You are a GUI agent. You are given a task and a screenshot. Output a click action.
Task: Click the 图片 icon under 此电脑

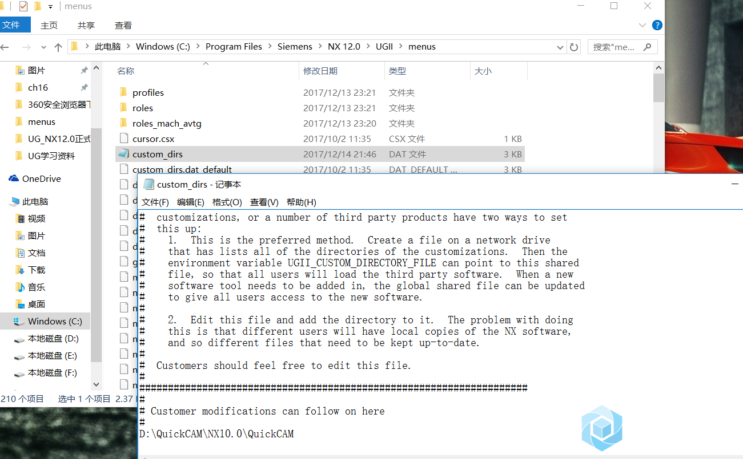pyautogui.click(x=21, y=235)
